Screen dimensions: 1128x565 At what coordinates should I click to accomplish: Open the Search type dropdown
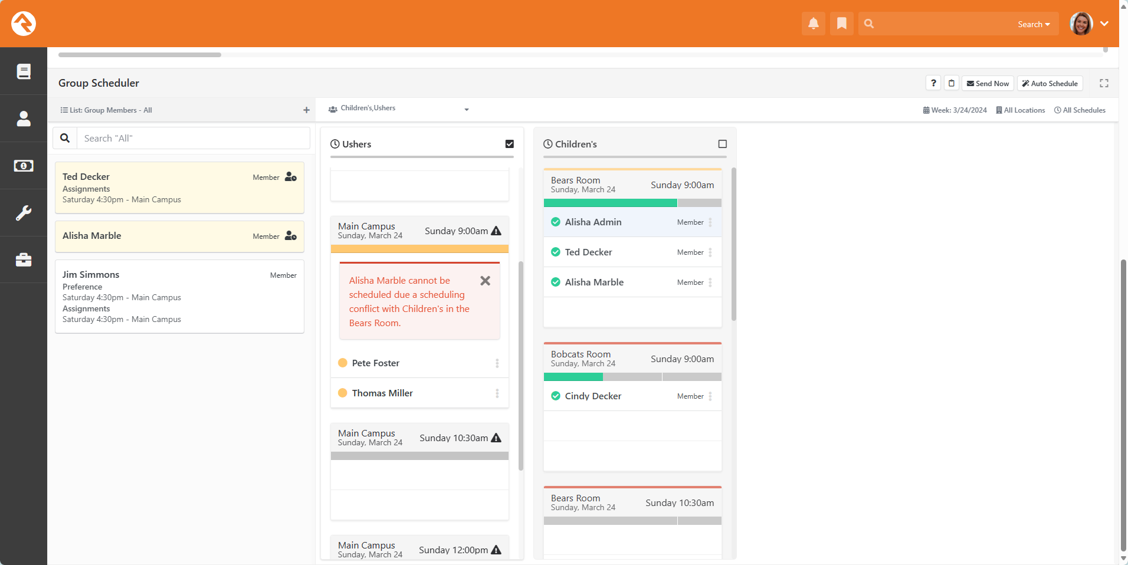[1034, 24]
